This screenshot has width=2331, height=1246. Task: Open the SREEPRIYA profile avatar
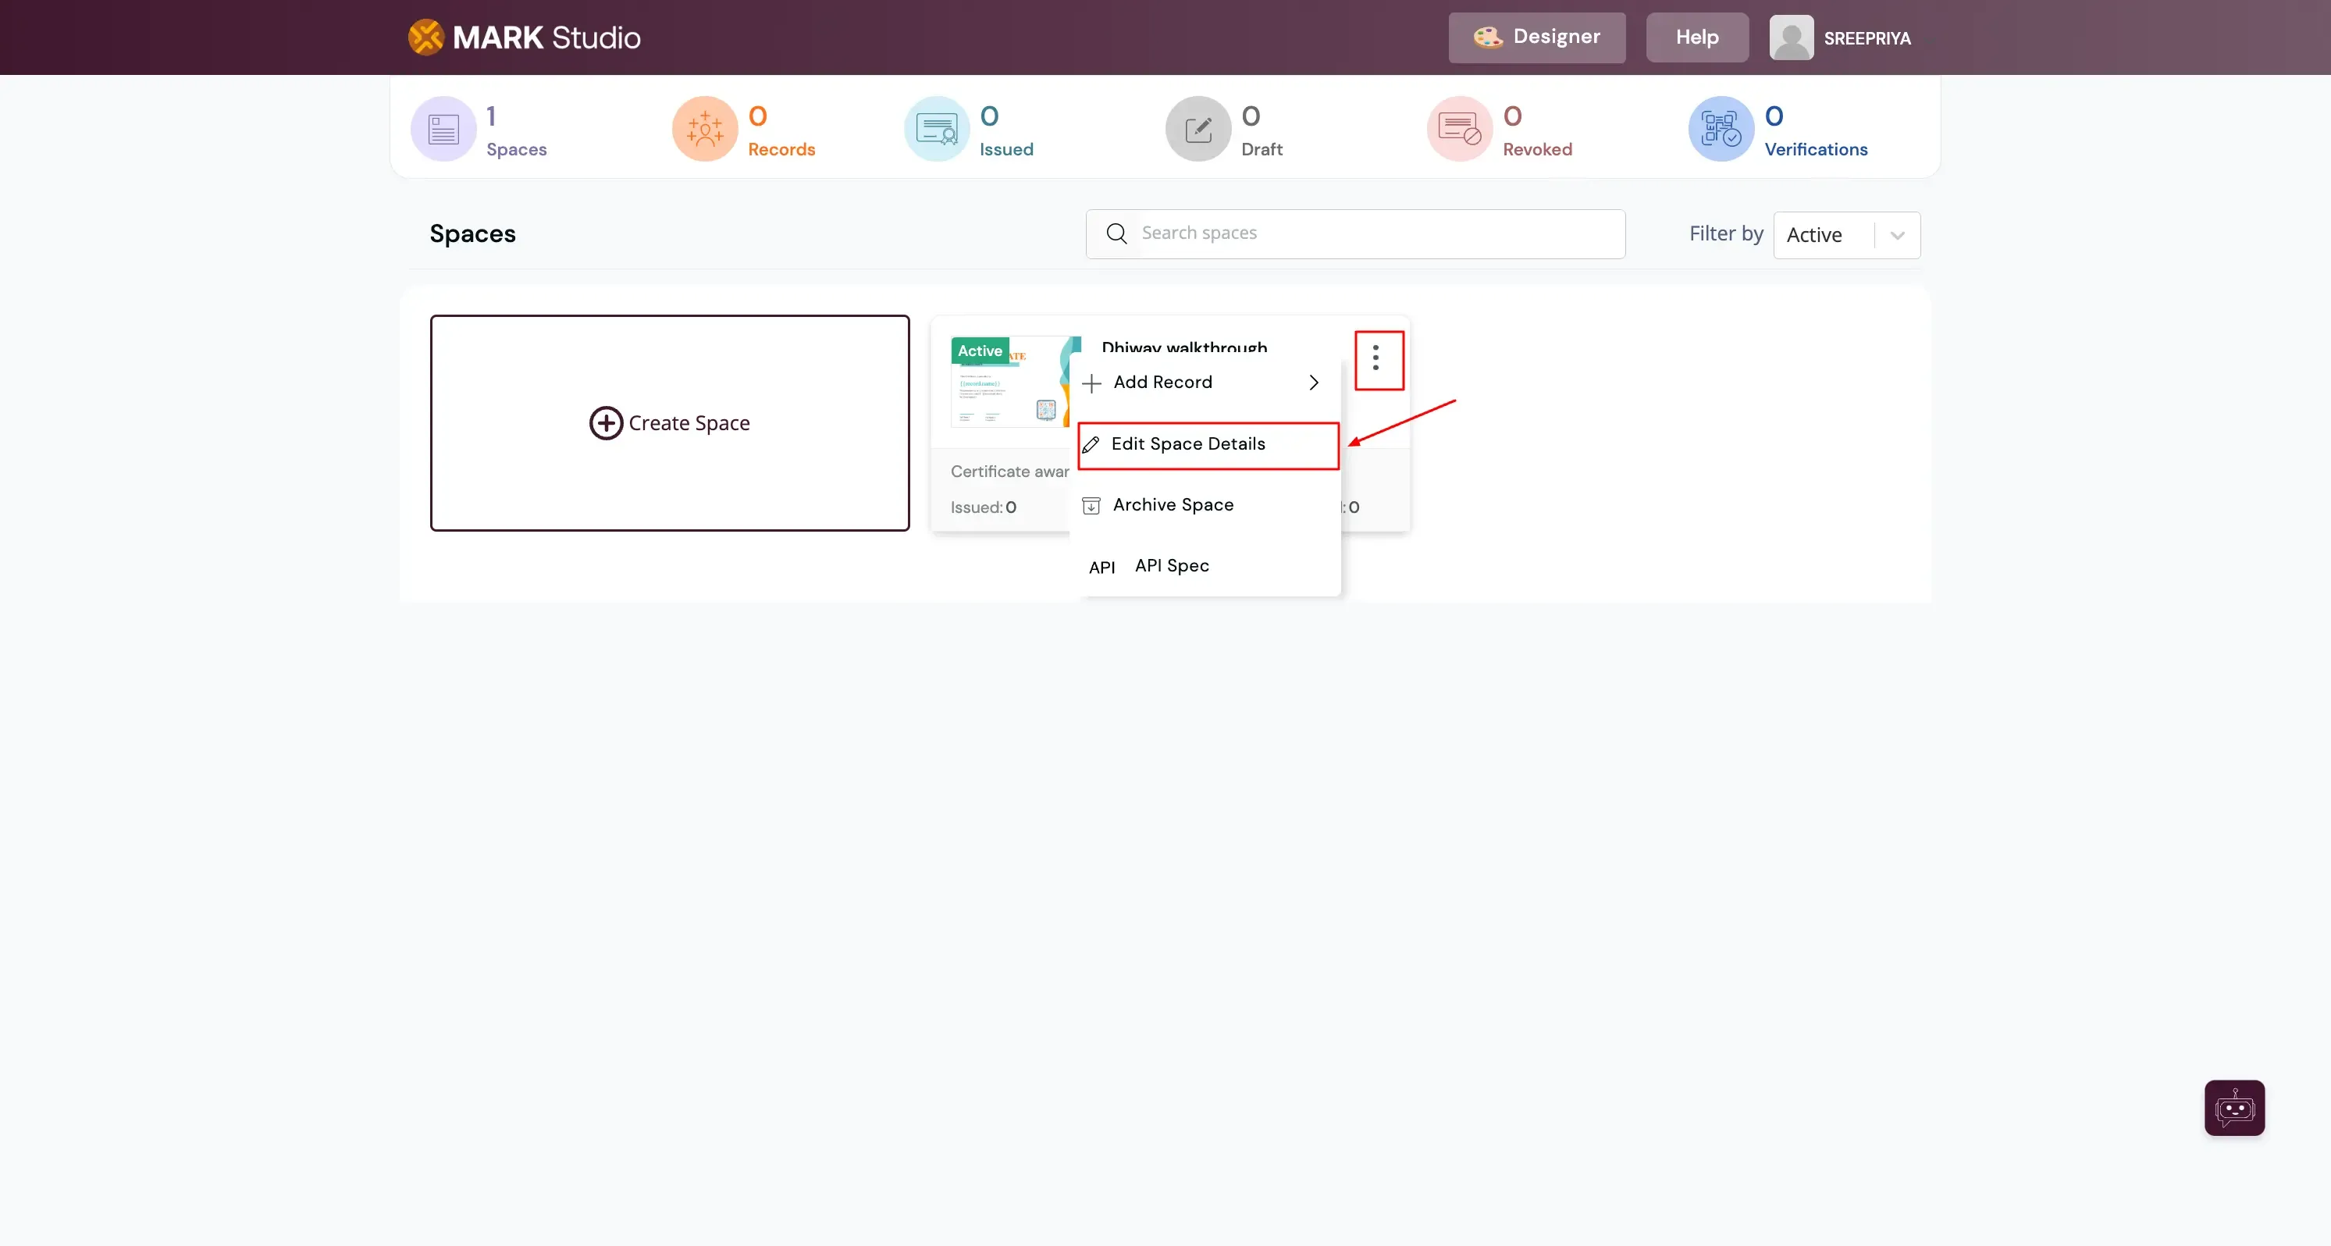(1791, 38)
